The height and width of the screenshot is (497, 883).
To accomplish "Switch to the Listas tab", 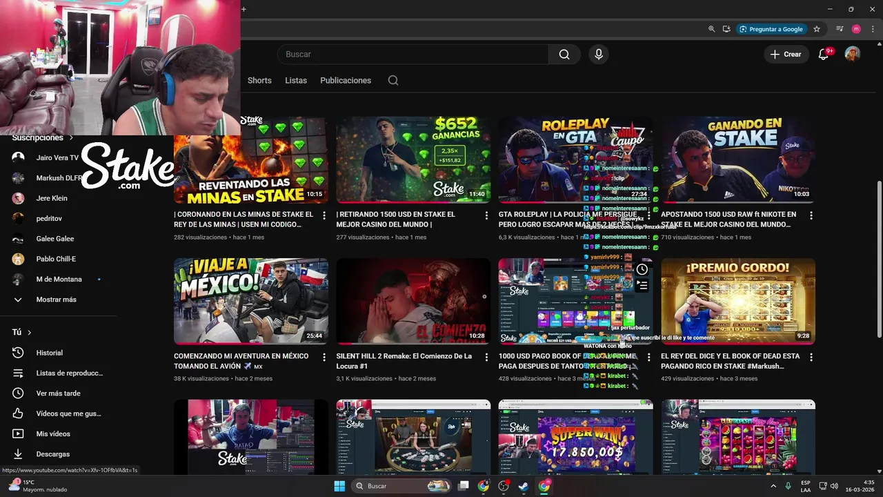I will point(296,81).
